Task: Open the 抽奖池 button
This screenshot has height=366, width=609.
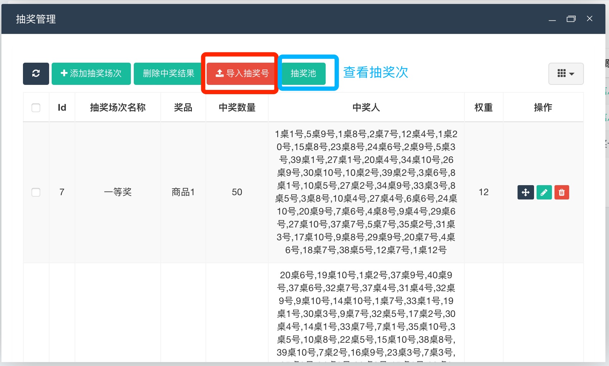Action: coord(303,74)
